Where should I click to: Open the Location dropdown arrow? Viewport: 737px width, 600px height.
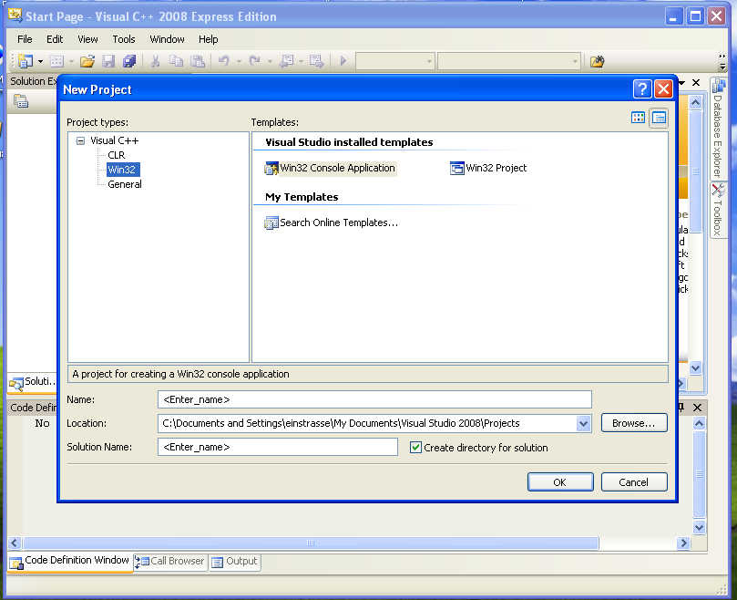(x=583, y=423)
